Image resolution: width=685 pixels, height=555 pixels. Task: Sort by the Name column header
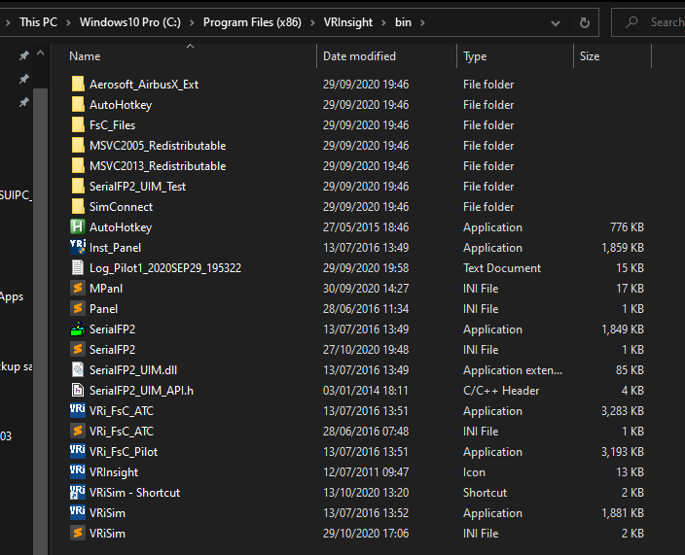click(x=85, y=56)
